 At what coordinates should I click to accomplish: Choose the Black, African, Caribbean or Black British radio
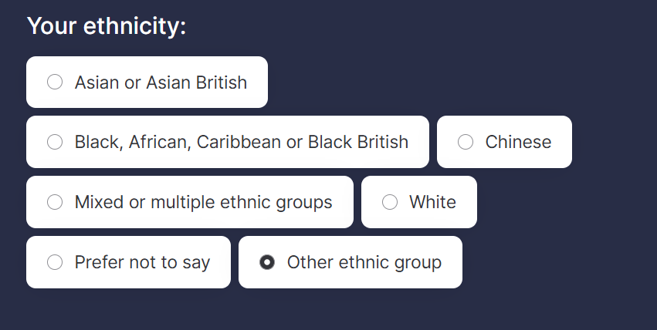coord(55,142)
